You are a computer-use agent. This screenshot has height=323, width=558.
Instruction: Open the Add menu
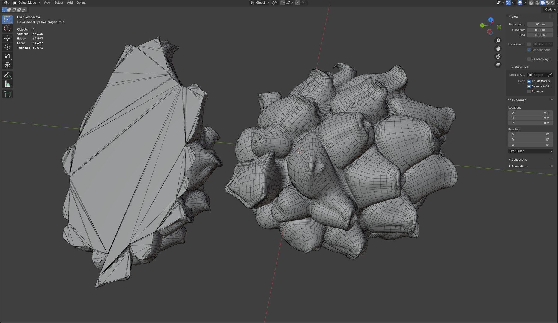click(x=70, y=3)
